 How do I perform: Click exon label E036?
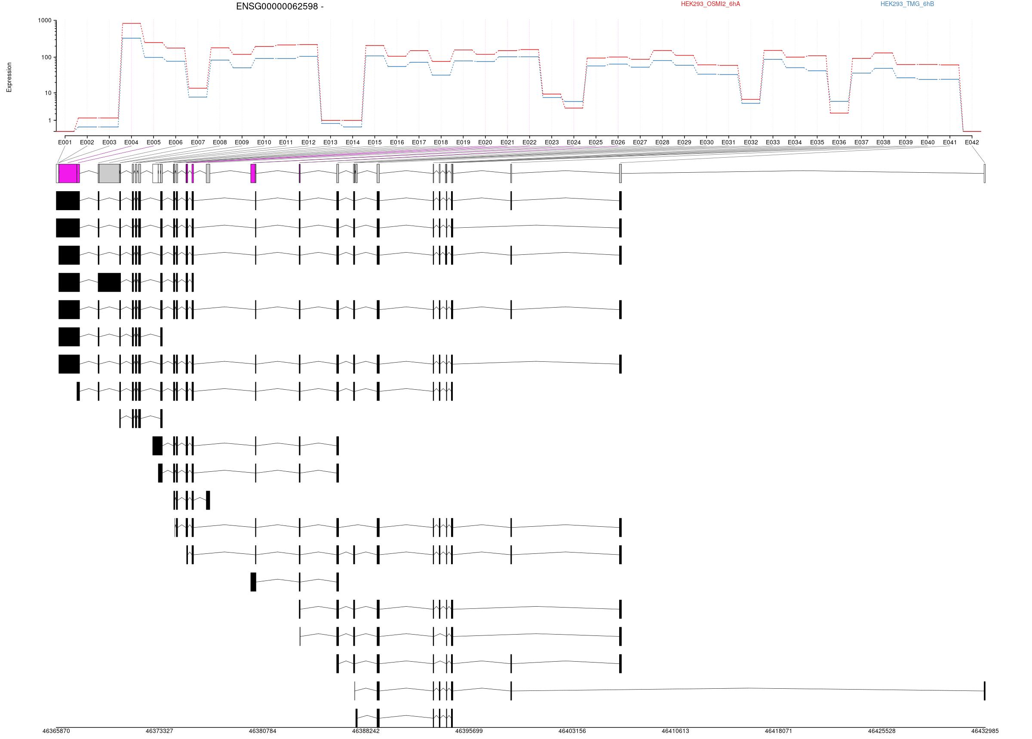839,142
